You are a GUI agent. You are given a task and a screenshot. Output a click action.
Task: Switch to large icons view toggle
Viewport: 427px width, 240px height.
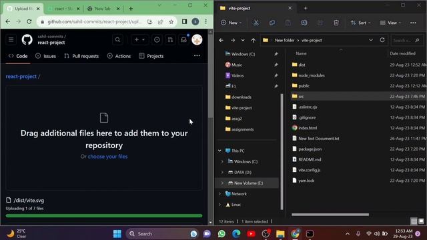[x=421, y=221]
